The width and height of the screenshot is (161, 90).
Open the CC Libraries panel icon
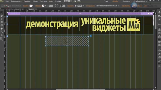point(159,42)
